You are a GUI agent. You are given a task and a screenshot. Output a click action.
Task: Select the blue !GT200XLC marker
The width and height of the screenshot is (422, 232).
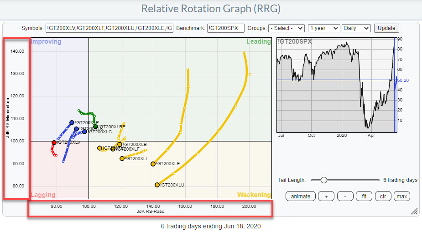pyautogui.click(x=84, y=131)
